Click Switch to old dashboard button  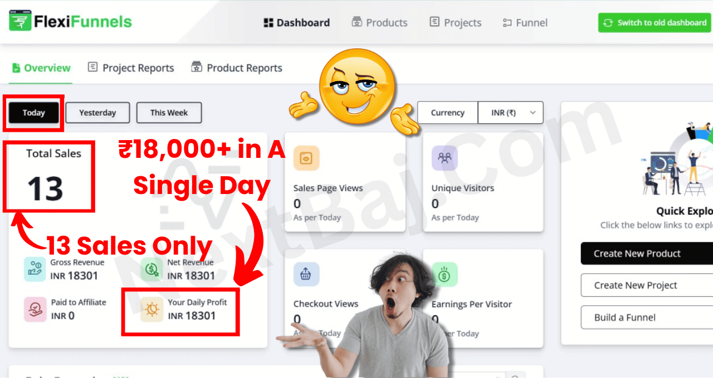pos(655,23)
